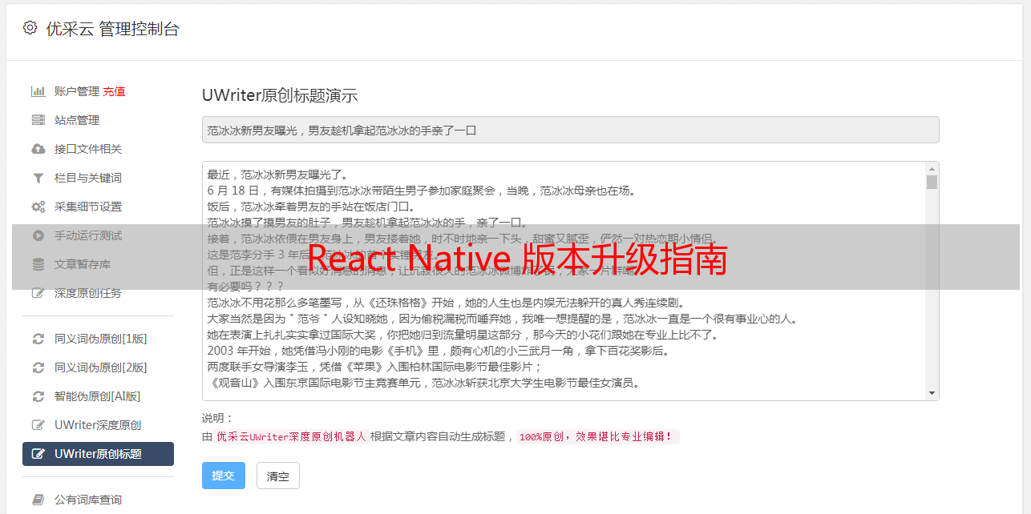The width and height of the screenshot is (1031, 514).
Task: Click the gears icon for 采集细节设置
Action: click(x=38, y=207)
